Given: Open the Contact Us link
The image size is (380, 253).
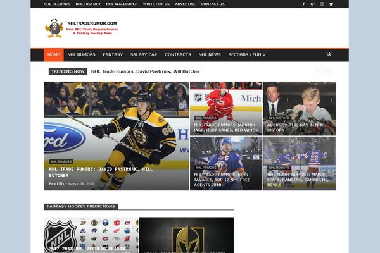Looking at the screenshot, I should 213,4.
